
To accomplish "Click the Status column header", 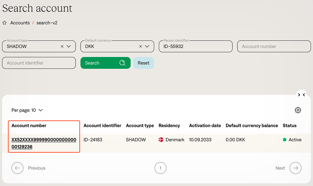I will pyautogui.click(x=289, y=125).
